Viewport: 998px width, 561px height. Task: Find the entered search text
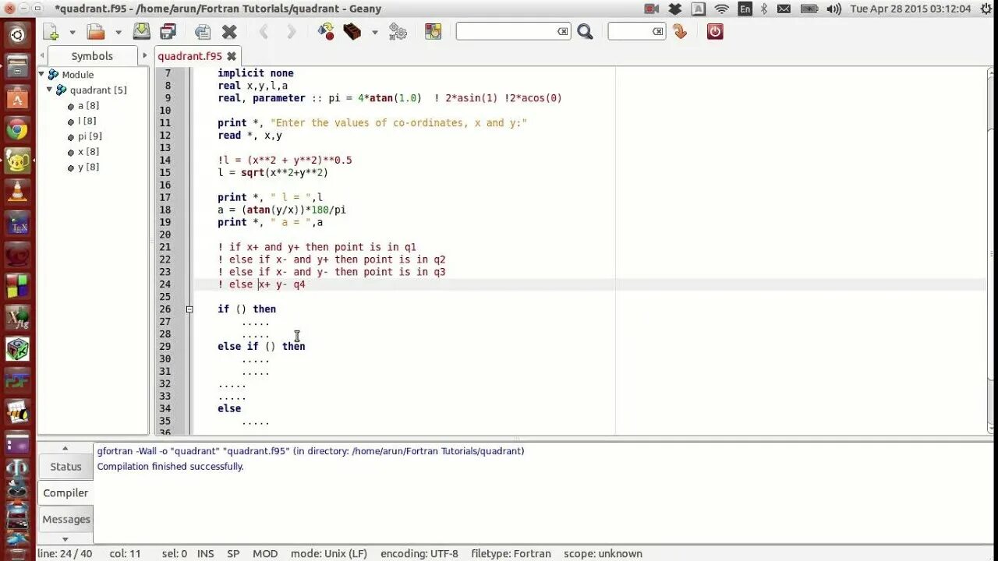tap(585, 31)
